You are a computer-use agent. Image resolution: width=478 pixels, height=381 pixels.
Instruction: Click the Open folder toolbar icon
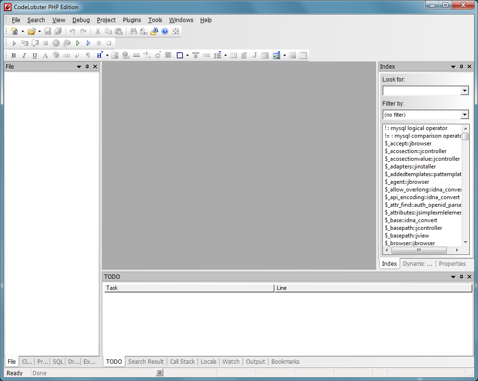31,31
